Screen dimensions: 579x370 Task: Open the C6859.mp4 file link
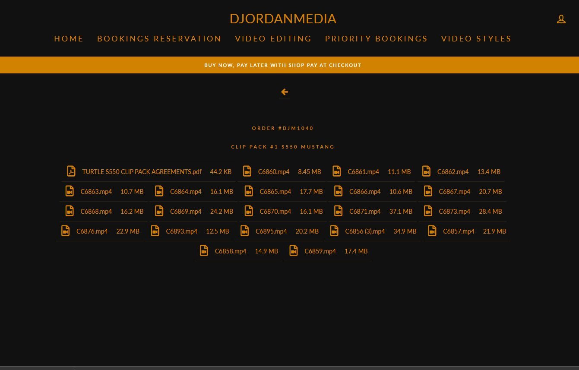[x=320, y=251]
